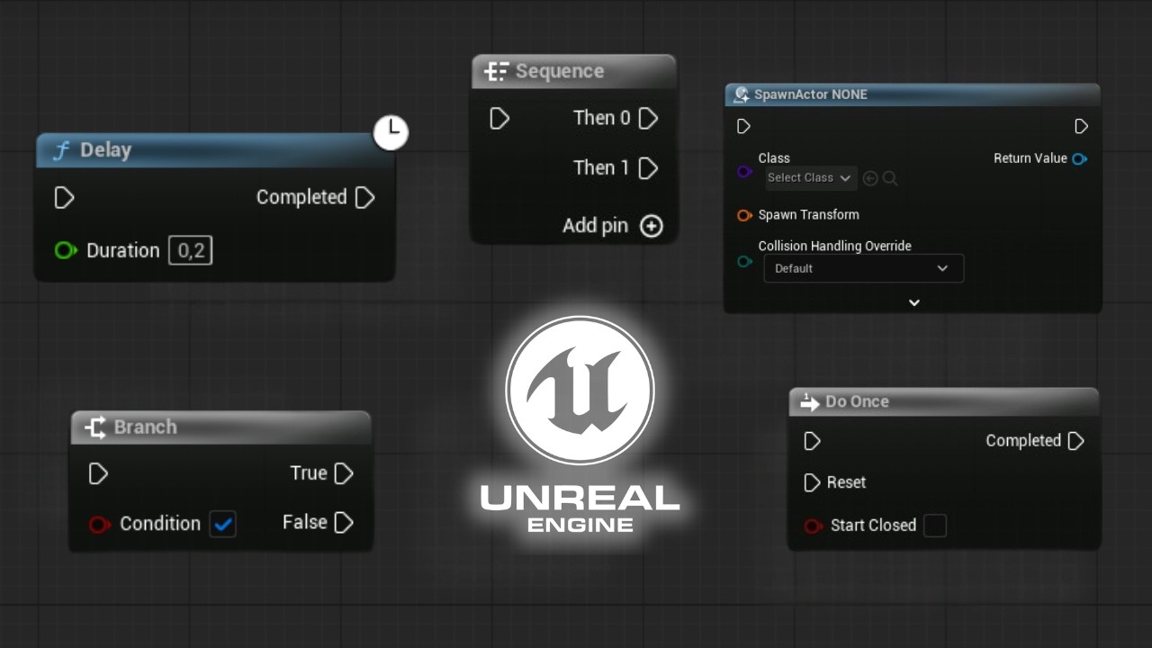Viewport: 1152px width, 648px height.
Task: Edit the Duration value field showing 0,2
Action: coord(191,250)
